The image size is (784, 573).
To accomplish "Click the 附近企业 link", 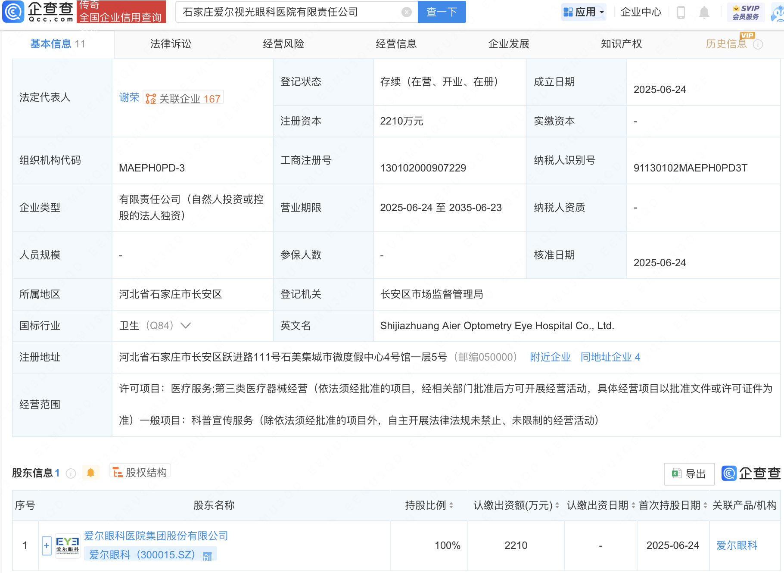I will [x=550, y=357].
